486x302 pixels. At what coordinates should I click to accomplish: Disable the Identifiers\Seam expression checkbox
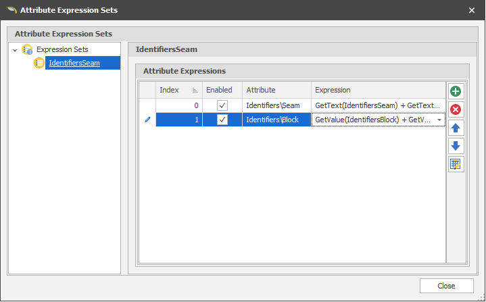pyautogui.click(x=222, y=105)
